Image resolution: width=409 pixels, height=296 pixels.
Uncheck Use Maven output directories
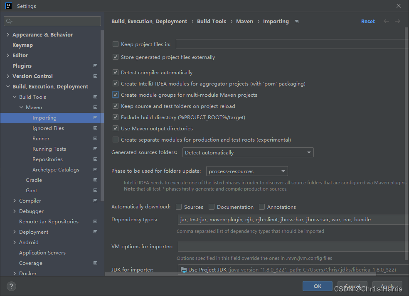coord(115,129)
